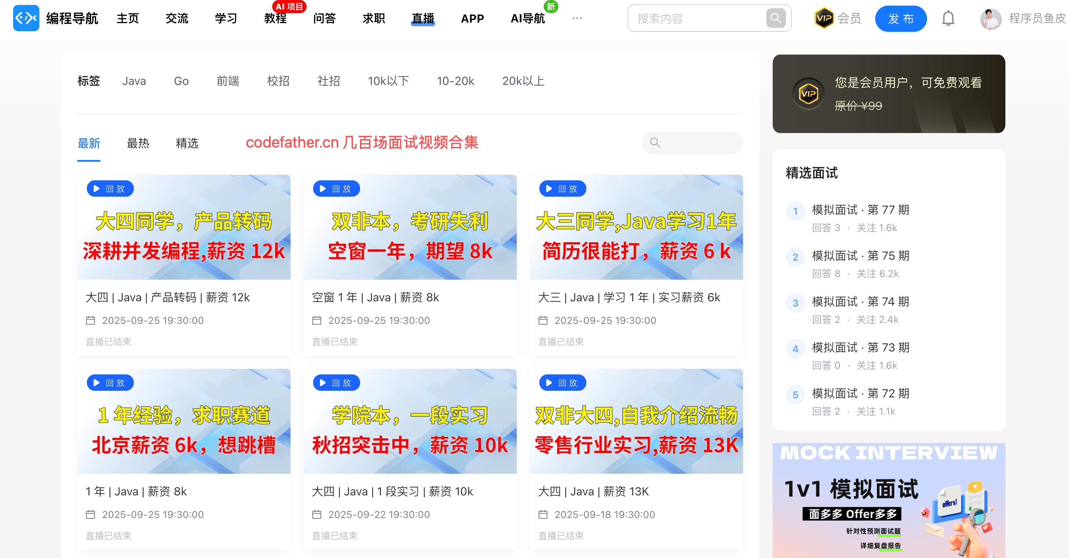Image resolution: width=1069 pixels, height=558 pixels.
Task: Open the 程序员鱼皮 user avatar
Action: (991, 19)
